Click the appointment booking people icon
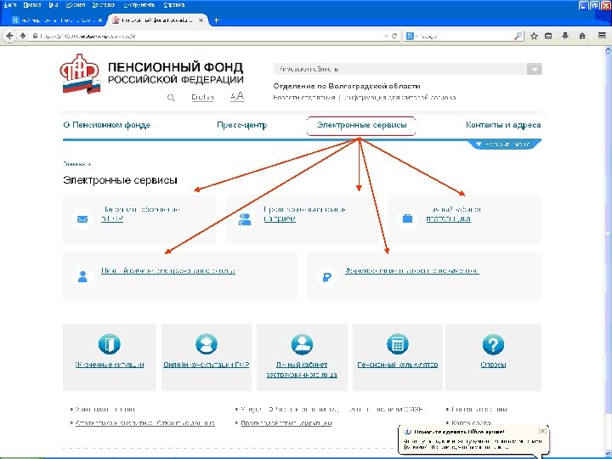Screen dimensions: 612x459 pos(245,219)
